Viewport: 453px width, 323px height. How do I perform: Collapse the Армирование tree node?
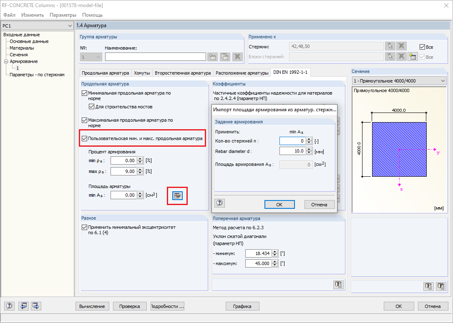click(6, 62)
